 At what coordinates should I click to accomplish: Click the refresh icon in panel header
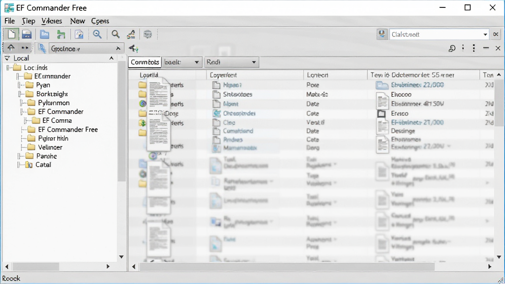[452, 48]
